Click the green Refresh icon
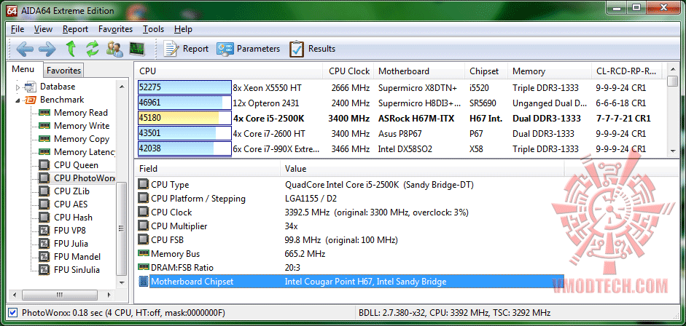This screenshot has width=686, height=326. click(93, 49)
